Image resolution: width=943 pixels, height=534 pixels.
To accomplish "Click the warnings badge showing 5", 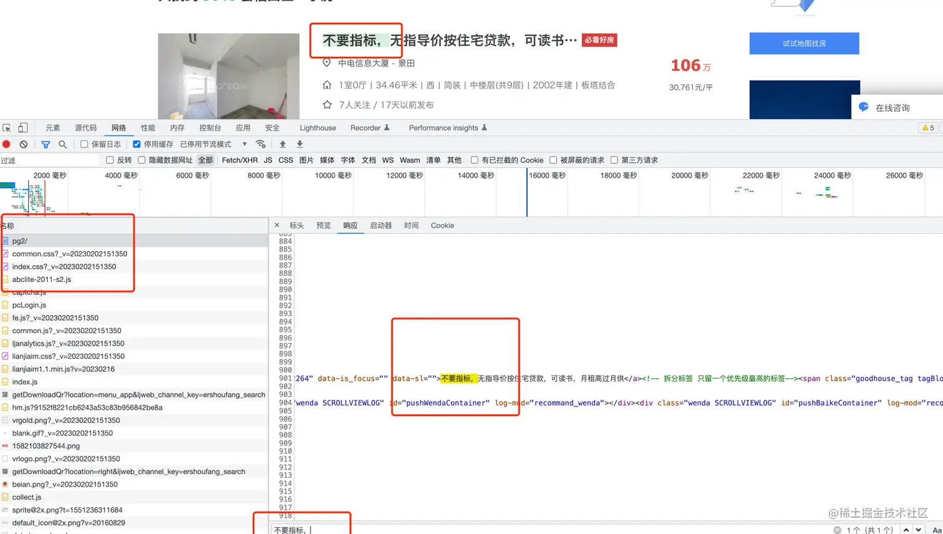I will (928, 128).
